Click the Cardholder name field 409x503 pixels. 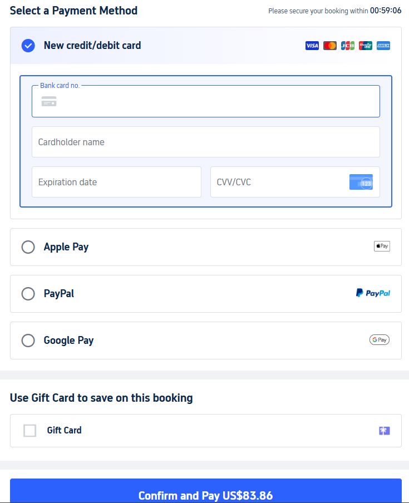(x=206, y=142)
